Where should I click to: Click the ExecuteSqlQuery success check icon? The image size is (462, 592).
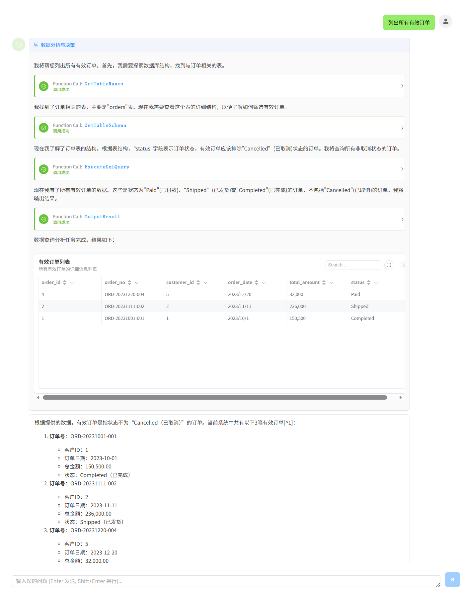coord(44,169)
